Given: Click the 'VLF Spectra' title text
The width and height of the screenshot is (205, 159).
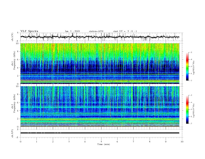Looking at the screenshot, I should pyautogui.click(x=29, y=31).
